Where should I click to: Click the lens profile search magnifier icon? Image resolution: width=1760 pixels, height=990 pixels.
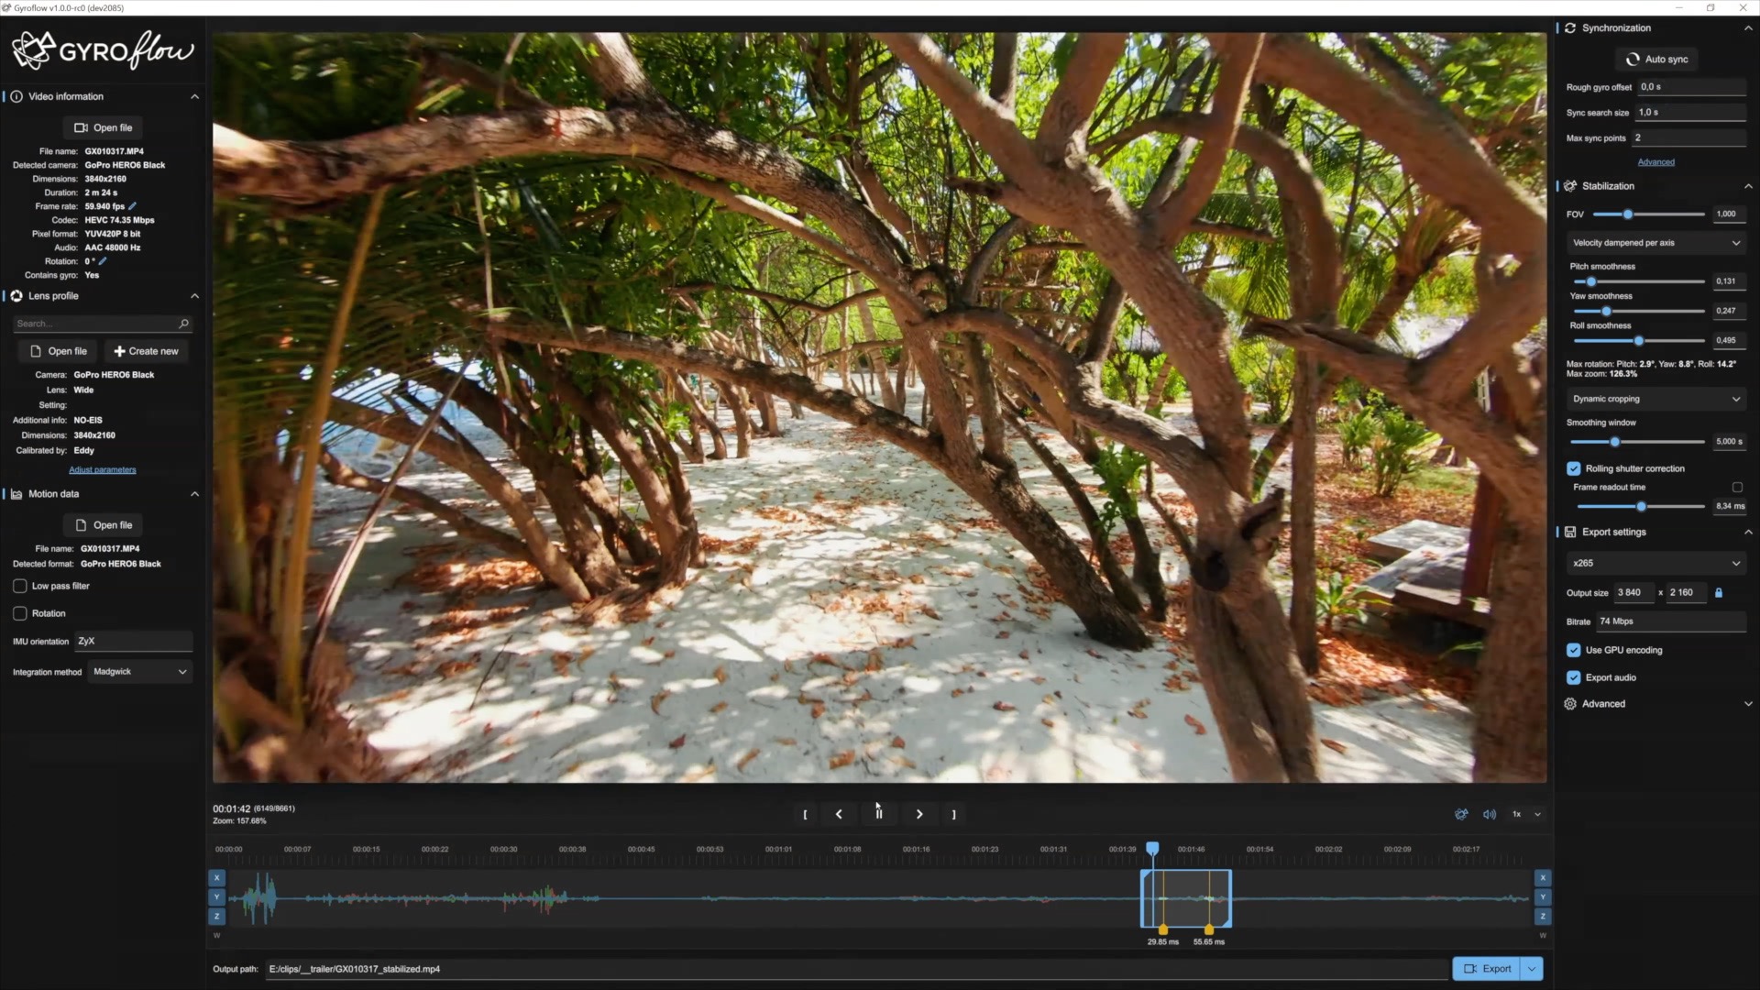(183, 324)
